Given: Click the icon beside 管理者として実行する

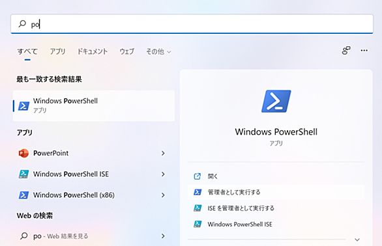Looking at the screenshot, I should click(198, 192).
